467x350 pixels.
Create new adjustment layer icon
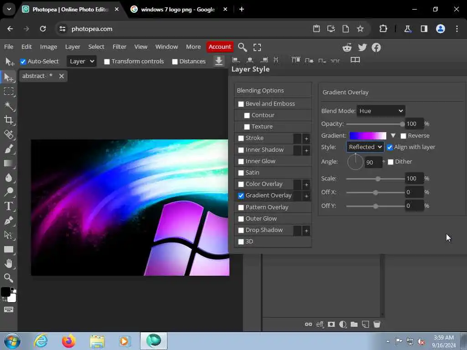(343, 324)
